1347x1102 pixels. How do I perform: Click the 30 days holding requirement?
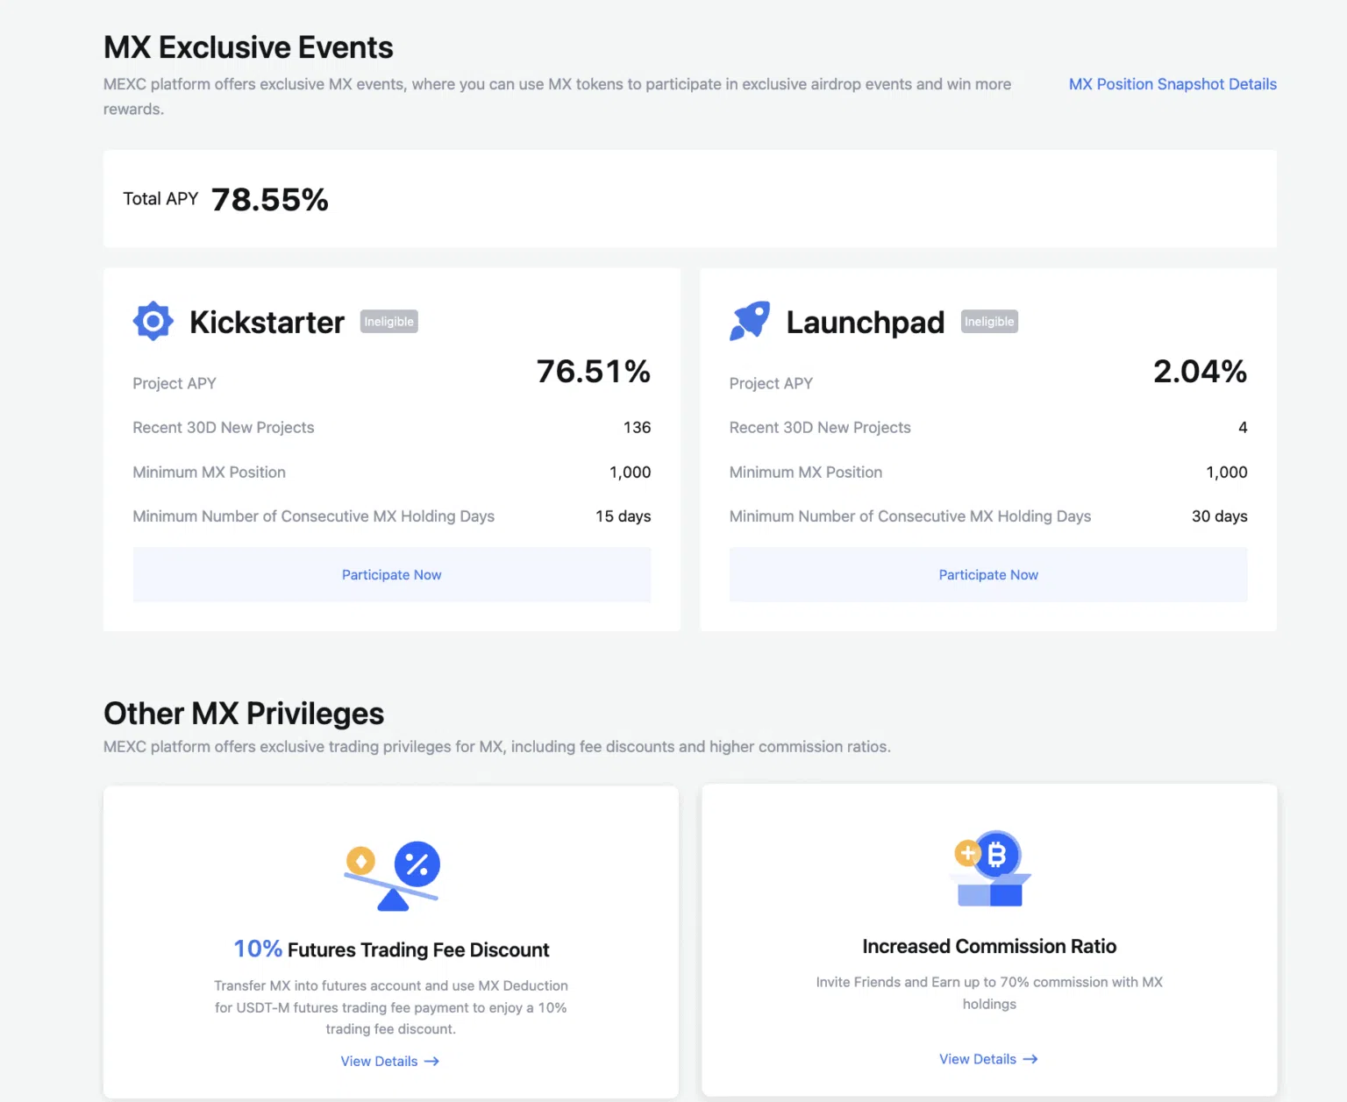coord(1220,516)
